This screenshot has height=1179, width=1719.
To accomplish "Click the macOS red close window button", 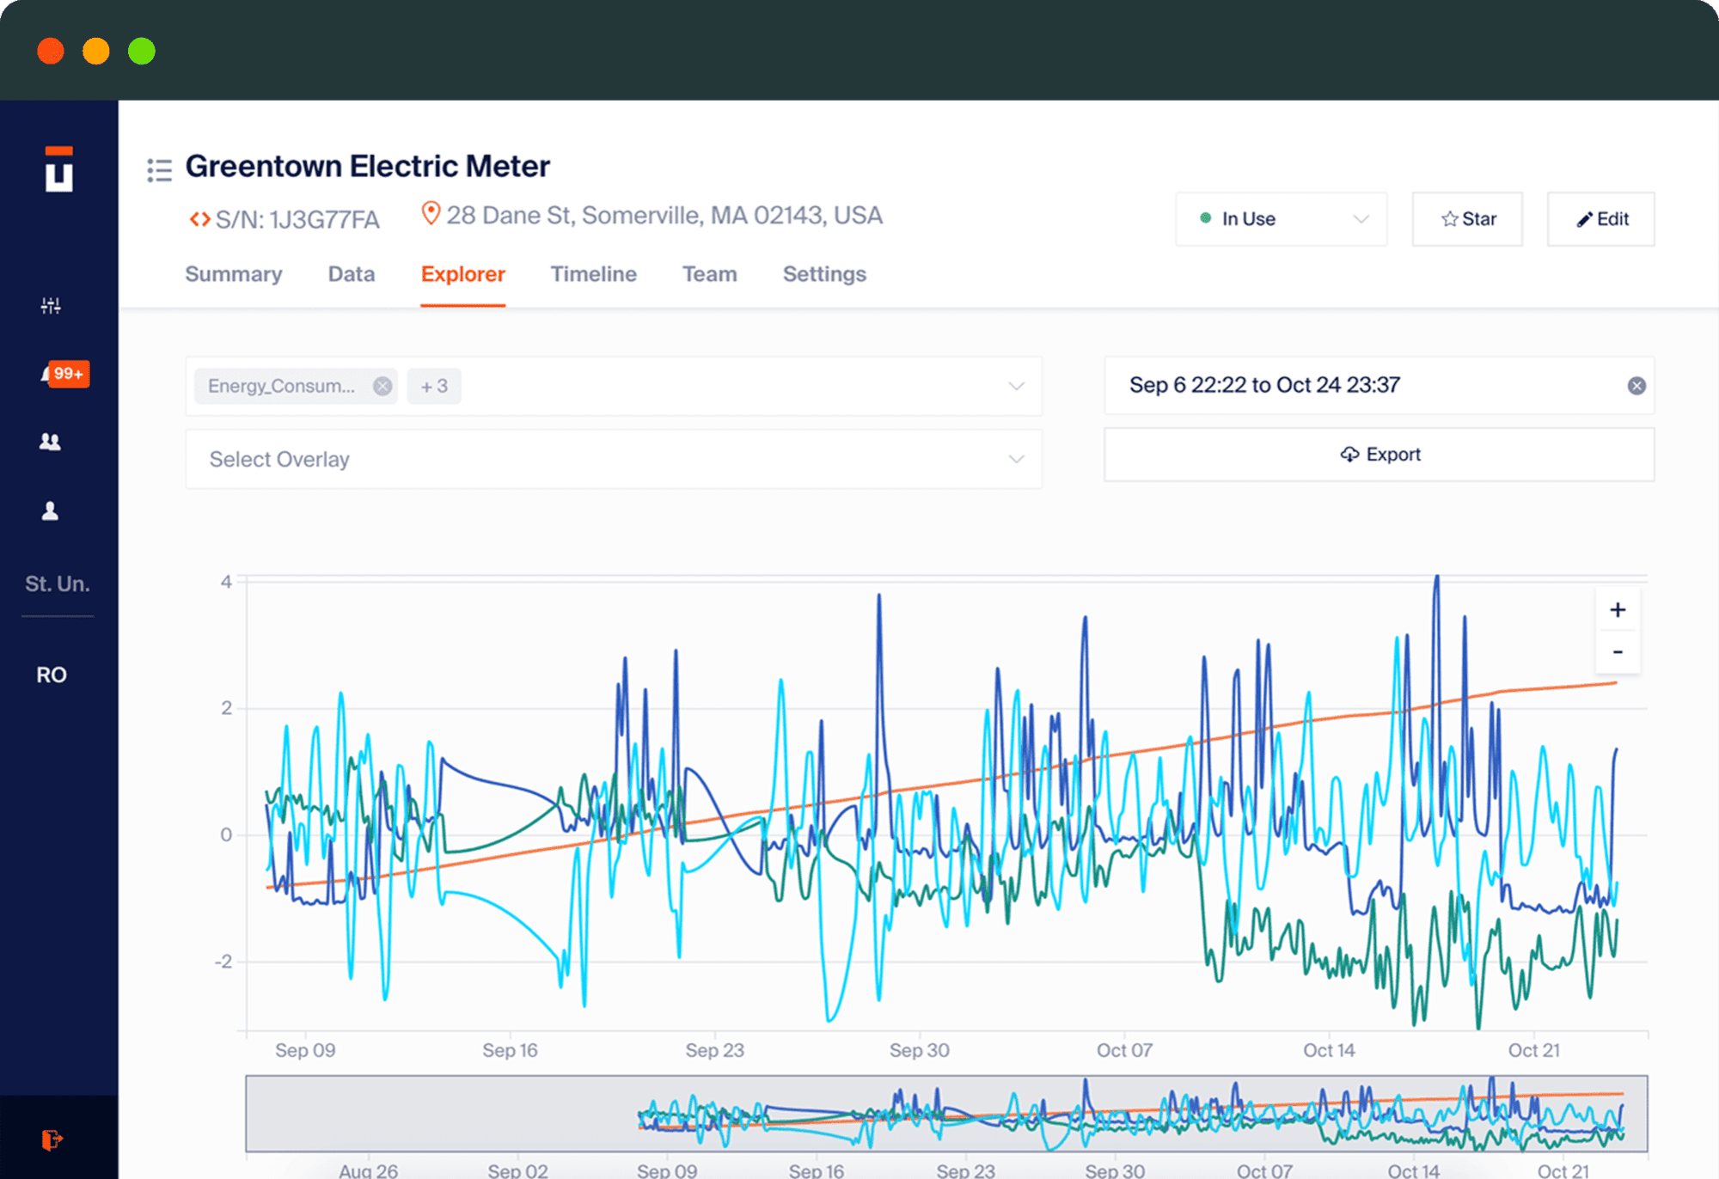I will tap(51, 52).
